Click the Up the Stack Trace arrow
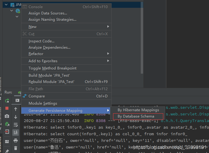Screen dimensions: 209x153 tap(16, 109)
